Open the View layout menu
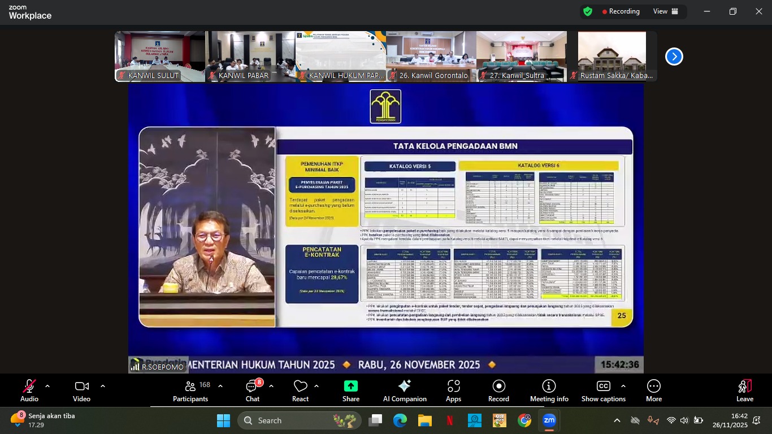This screenshot has height=434, width=772. point(666,11)
